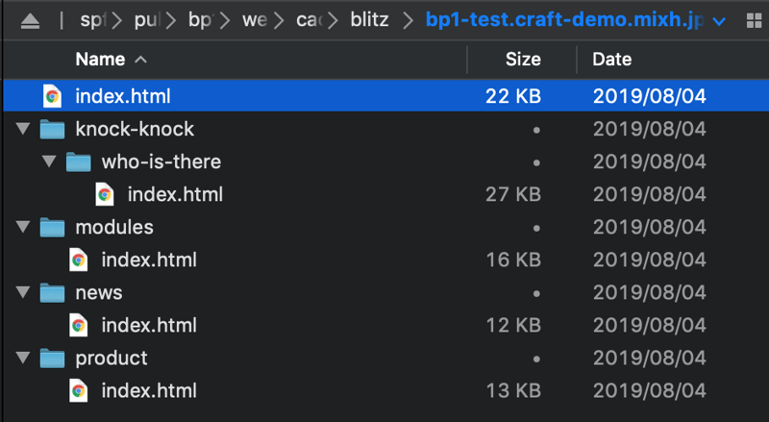The width and height of the screenshot is (769, 422).
Task: Collapse the modules folder triangle
Action: (x=22, y=227)
